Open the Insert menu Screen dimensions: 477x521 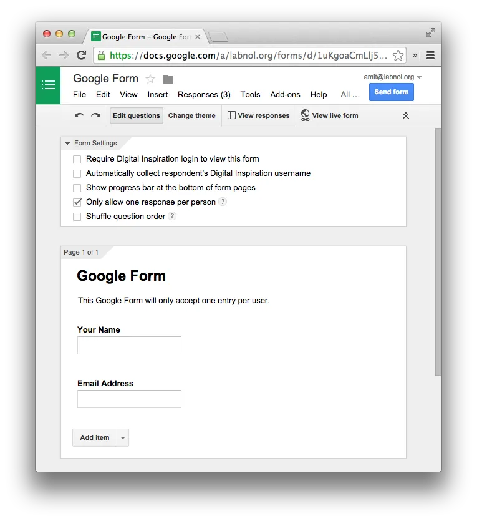[x=158, y=95]
